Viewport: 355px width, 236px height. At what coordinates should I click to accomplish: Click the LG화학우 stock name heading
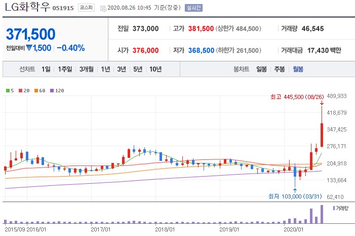[x=27, y=7]
